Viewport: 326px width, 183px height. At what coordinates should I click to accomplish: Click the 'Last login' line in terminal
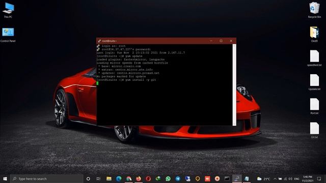click(x=141, y=53)
